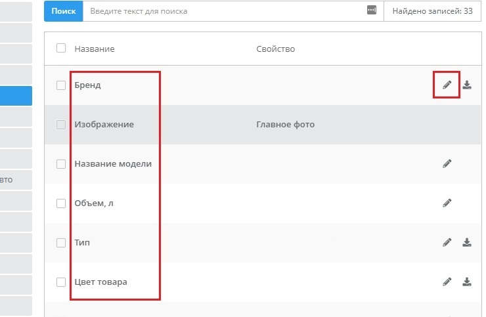Select the Изображение row checkbox

tap(61, 124)
